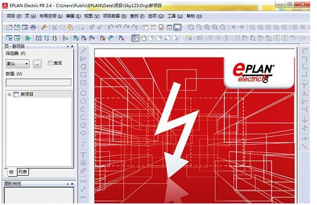
Task: Expand the 新项目 tree node
Action: coord(9,95)
